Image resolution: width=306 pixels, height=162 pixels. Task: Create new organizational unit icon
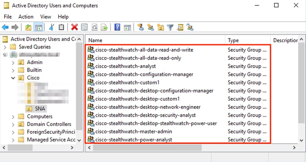tap(161, 27)
